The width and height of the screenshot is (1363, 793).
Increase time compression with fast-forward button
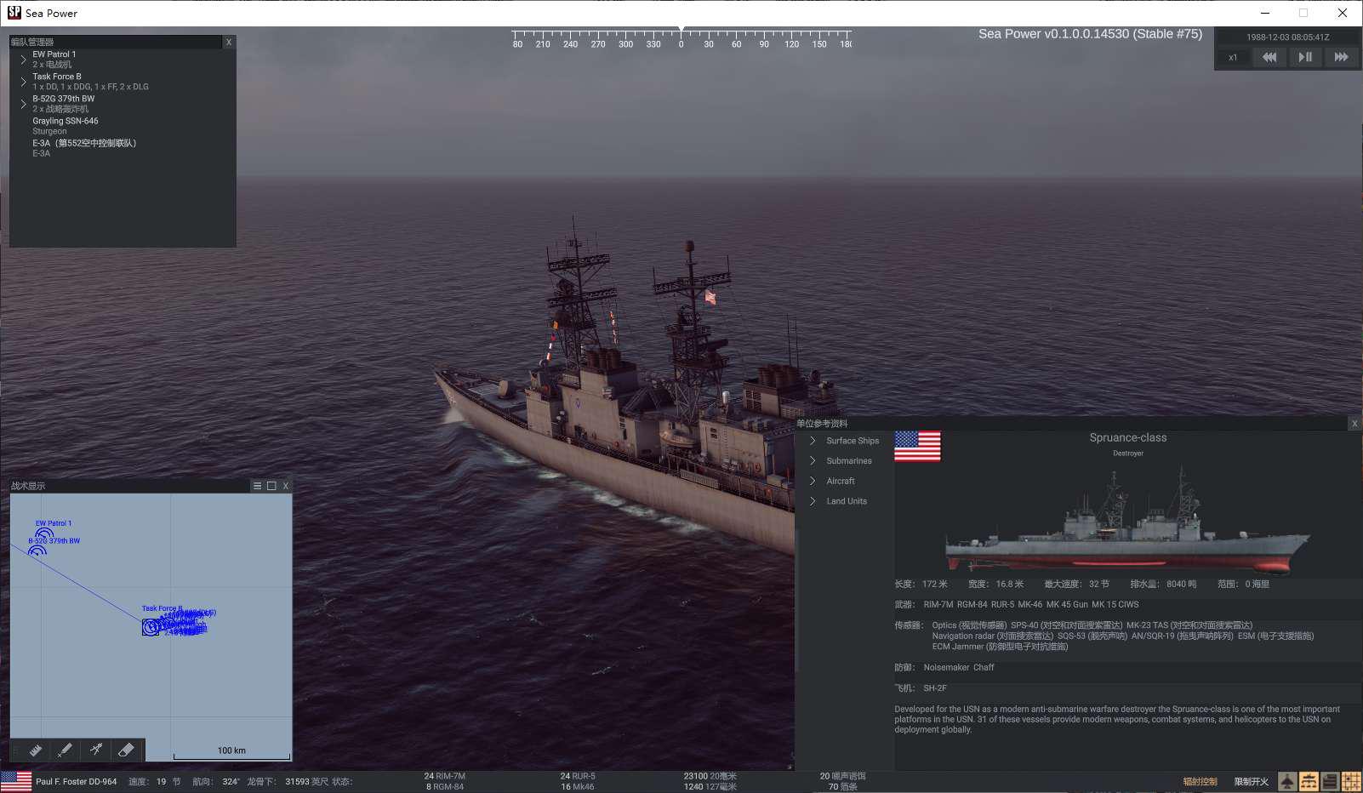tap(1341, 57)
